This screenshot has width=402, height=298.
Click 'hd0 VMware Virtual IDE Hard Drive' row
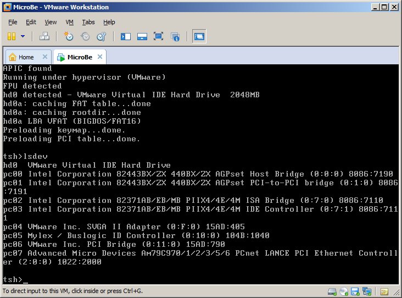[87, 165]
